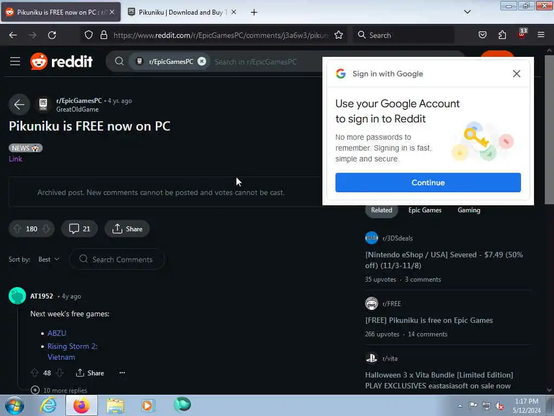
Task: Open AT1952's avatar
Action: tap(17, 296)
